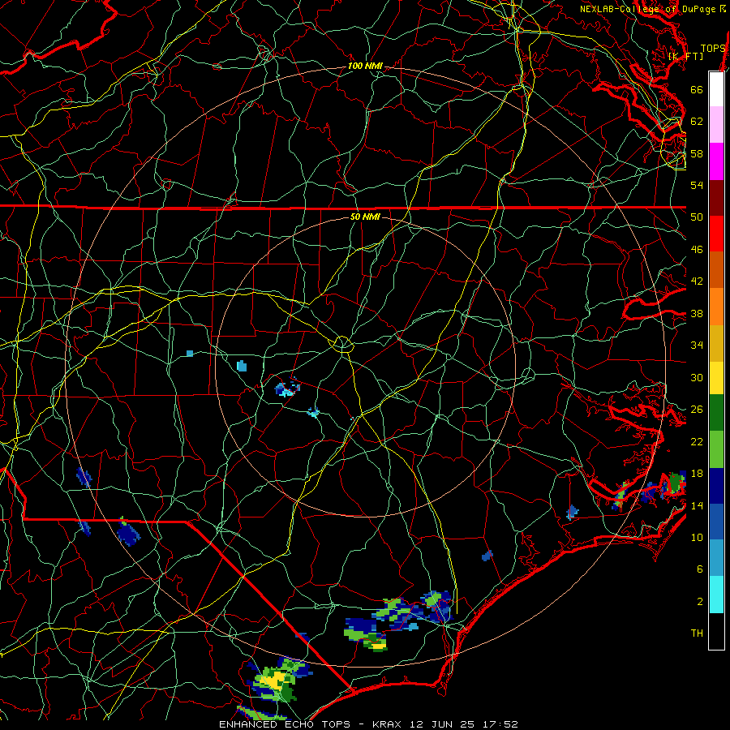Select the bright red color bar segment

pyautogui.click(x=716, y=234)
